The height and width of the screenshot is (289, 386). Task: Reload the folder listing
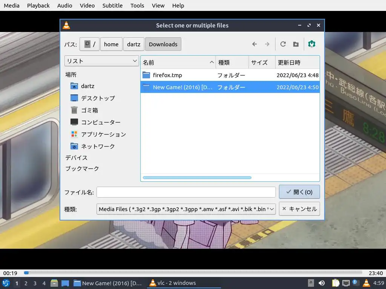click(283, 44)
